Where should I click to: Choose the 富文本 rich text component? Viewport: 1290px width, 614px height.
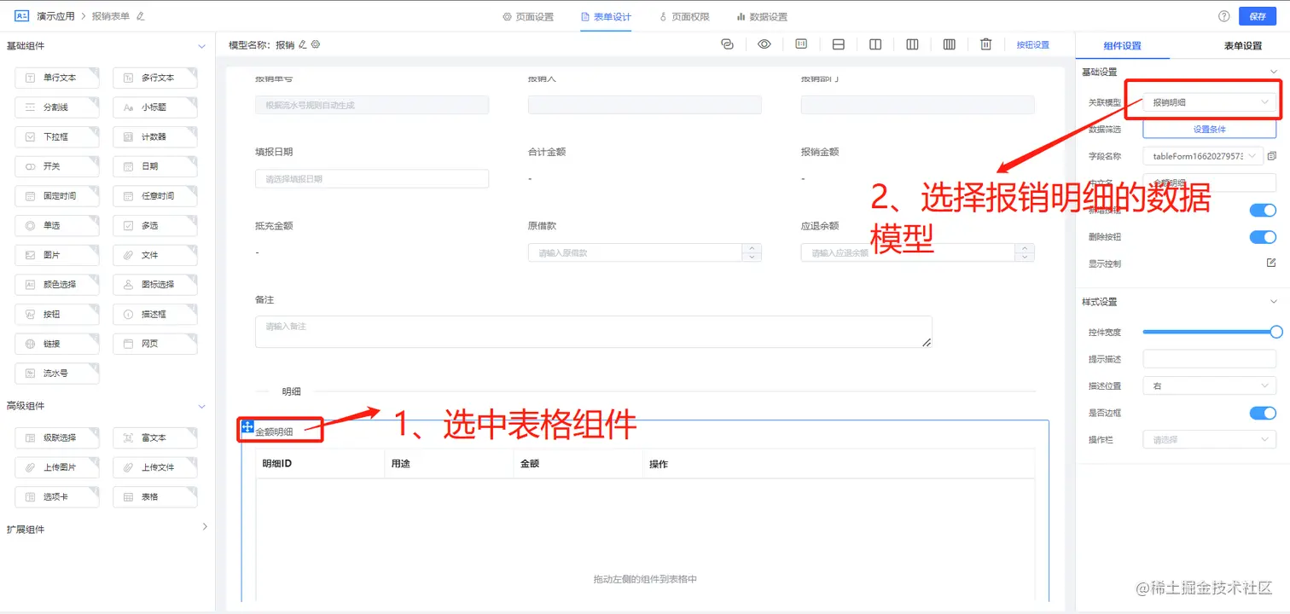(155, 437)
